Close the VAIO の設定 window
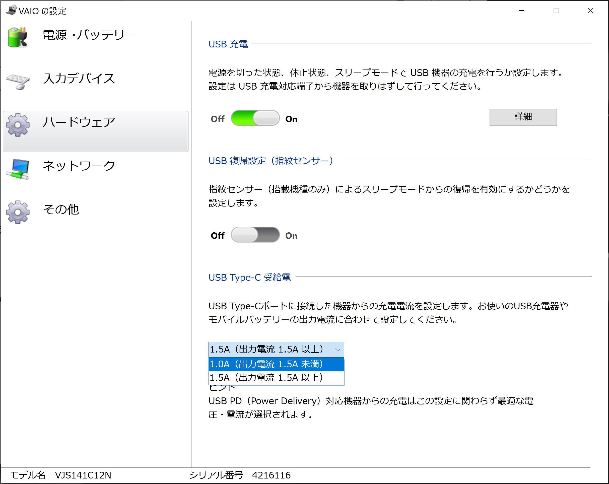 click(x=590, y=11)
